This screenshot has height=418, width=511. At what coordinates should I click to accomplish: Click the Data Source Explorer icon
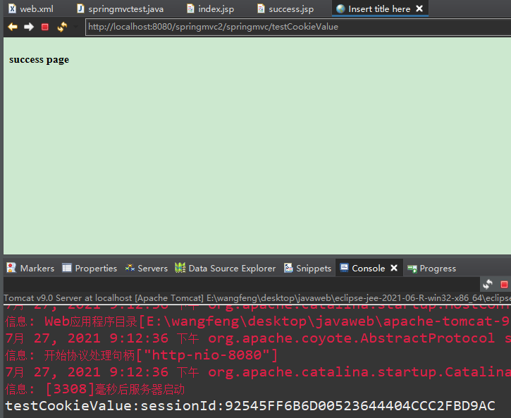click(180, 268)
